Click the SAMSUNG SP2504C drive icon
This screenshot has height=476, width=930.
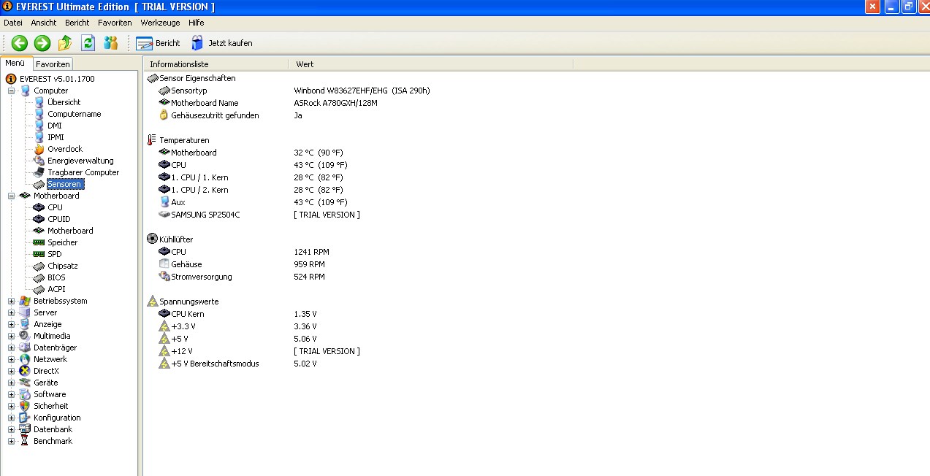point(164,215)
